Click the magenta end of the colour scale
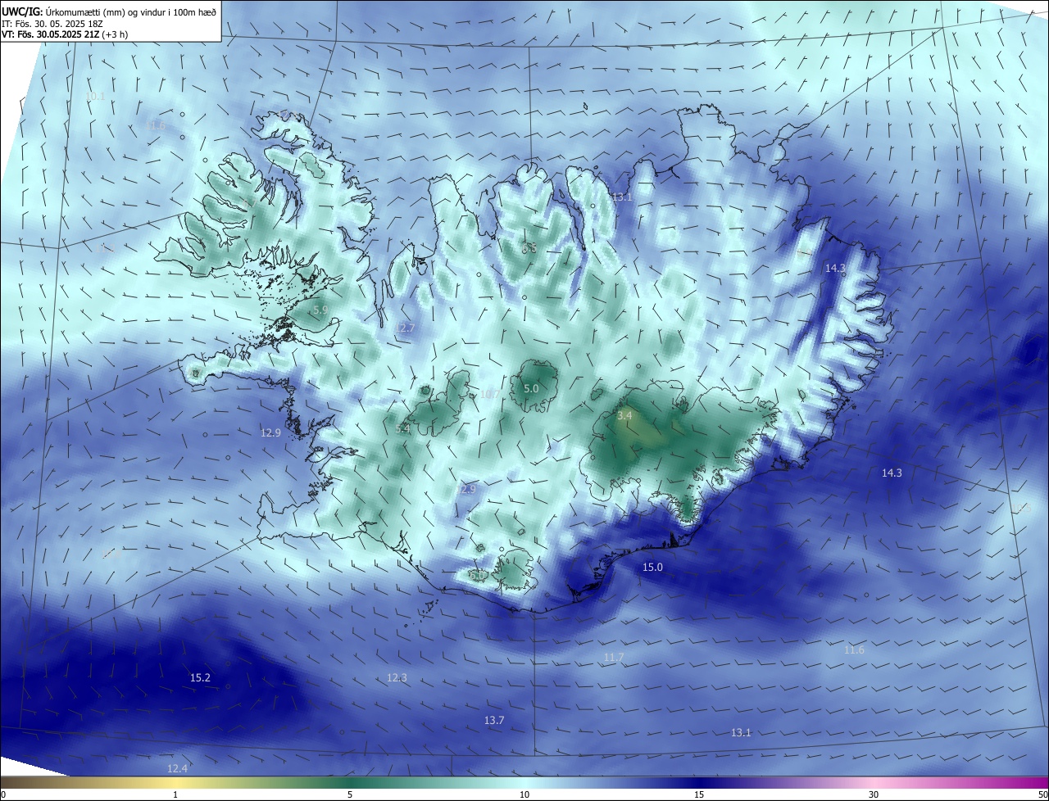Image resolution: width=1049 pixels, height=801 pixels. (1033, 782)
